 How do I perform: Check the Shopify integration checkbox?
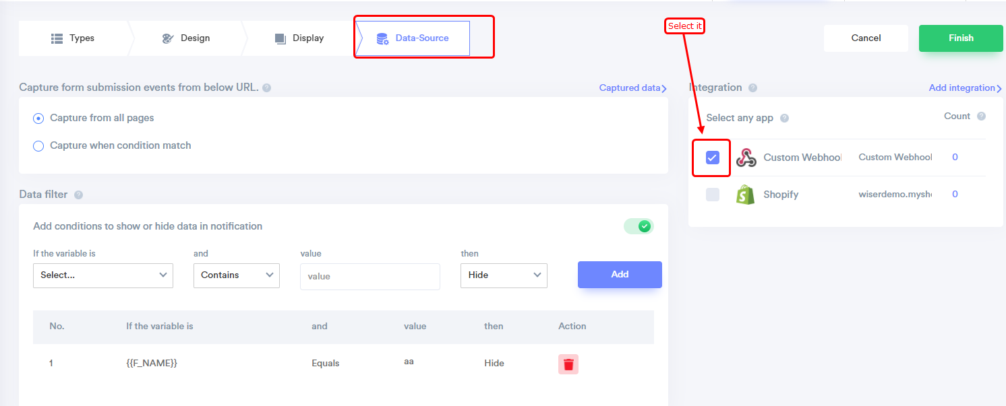[713, 195]
